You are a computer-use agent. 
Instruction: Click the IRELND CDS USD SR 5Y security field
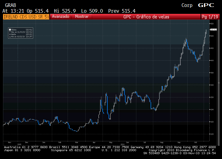click(x=26, y=17)
